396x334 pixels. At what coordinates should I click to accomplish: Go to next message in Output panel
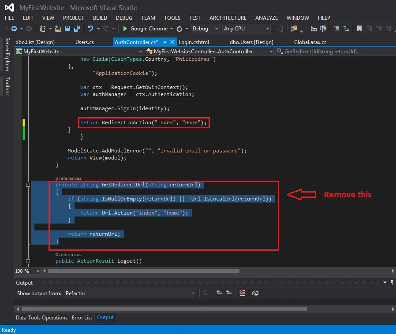(x=229, y=293)
